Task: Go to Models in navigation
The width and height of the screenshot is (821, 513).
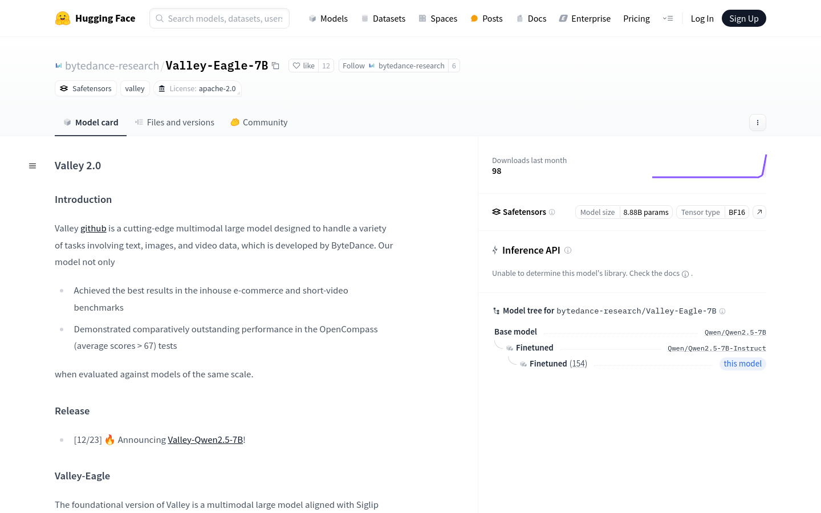Action: point(328,18)
